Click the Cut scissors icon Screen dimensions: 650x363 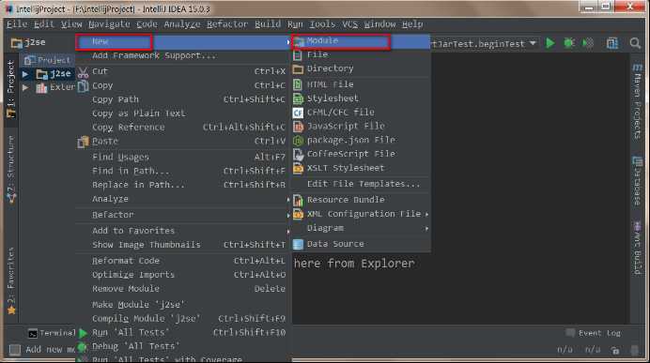click(84, 72)
